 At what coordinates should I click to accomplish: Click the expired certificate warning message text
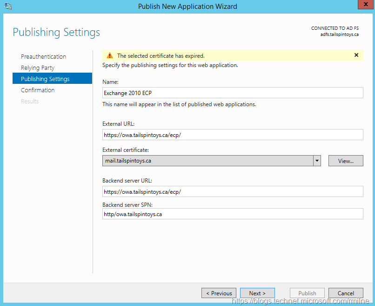(161, 55)
